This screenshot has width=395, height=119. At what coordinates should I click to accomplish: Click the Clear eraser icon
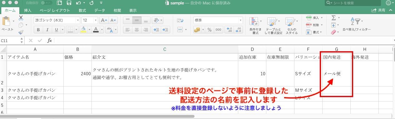(333, 32)
